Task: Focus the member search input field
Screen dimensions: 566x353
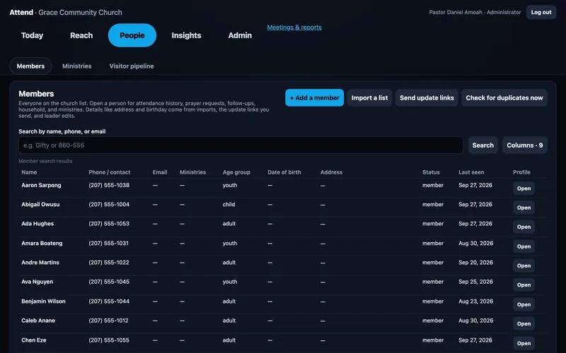Action: pyautogui.click(x=241, y=145)
